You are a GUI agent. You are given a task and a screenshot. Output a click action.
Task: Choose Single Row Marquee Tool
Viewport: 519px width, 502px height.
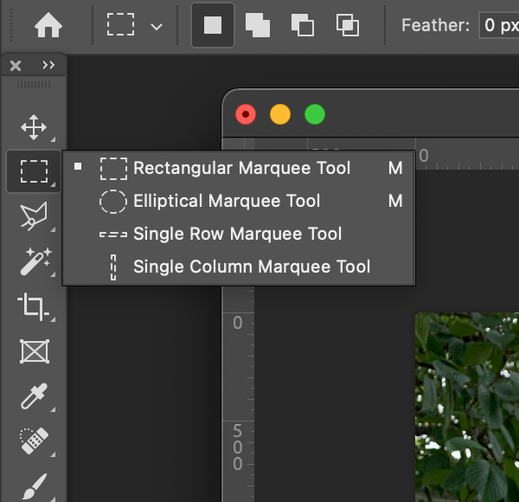click(239, 234)
